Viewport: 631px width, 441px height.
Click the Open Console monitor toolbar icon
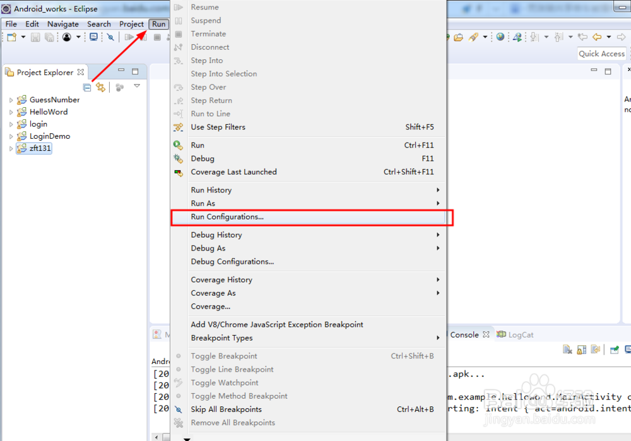coord(94,37)
